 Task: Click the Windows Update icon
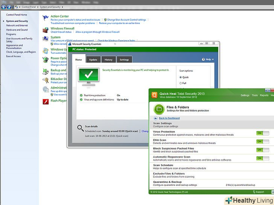(x=46, y=51)
